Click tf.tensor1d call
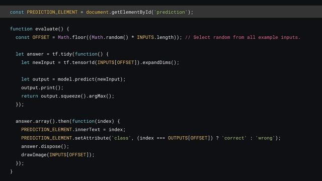Screen dimensions: 322x181 tap(79, 62)
